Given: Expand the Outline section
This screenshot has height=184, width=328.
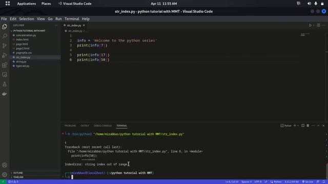Looking at the screenshot, I should point(18,173).
